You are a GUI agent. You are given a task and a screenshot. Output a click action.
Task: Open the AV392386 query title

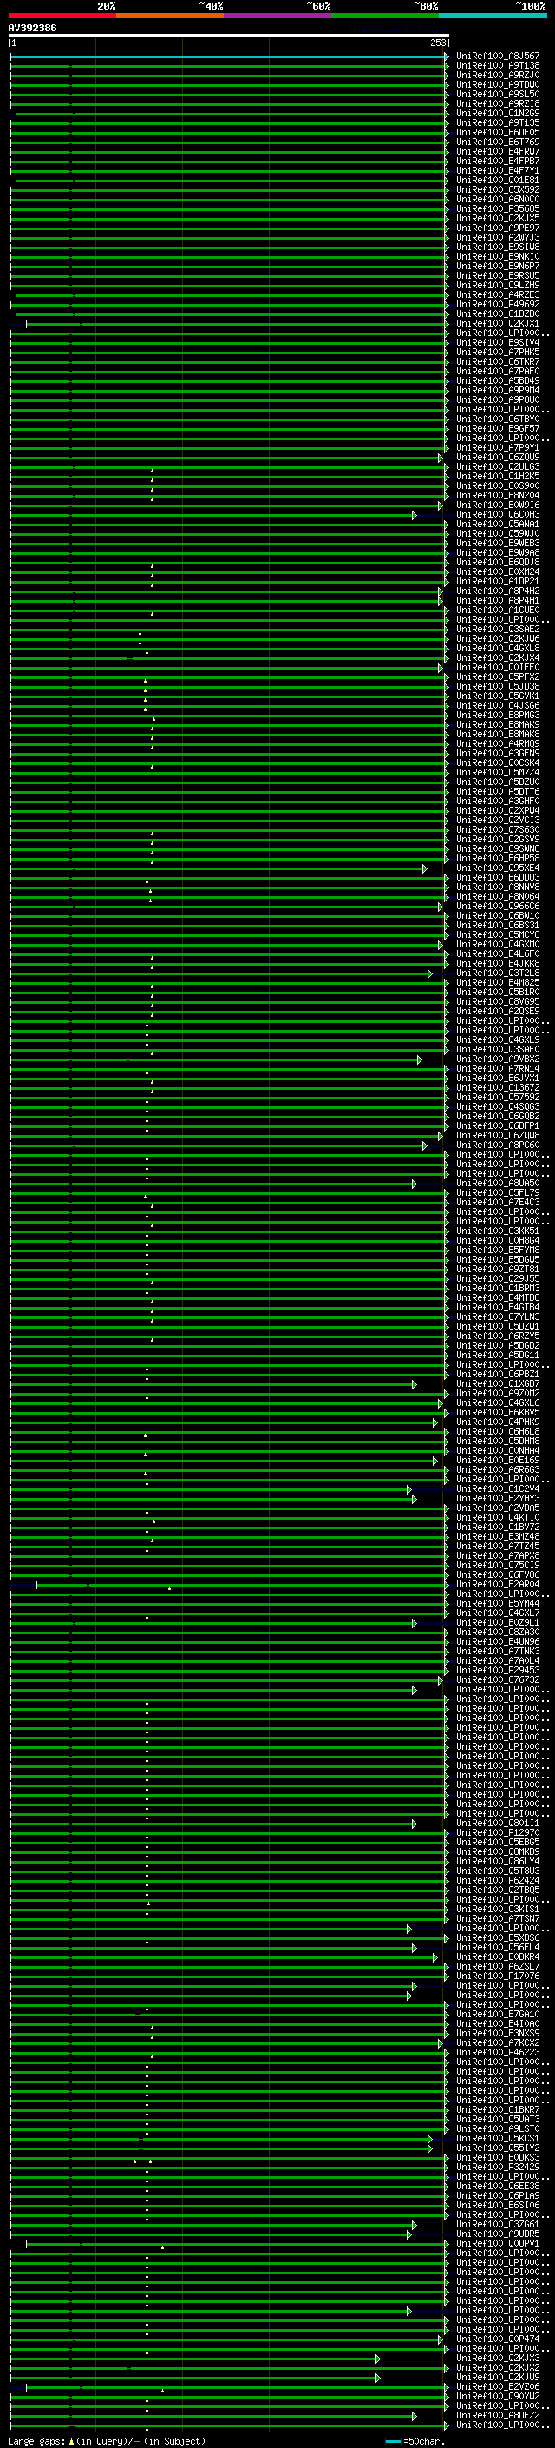point(32,29)
